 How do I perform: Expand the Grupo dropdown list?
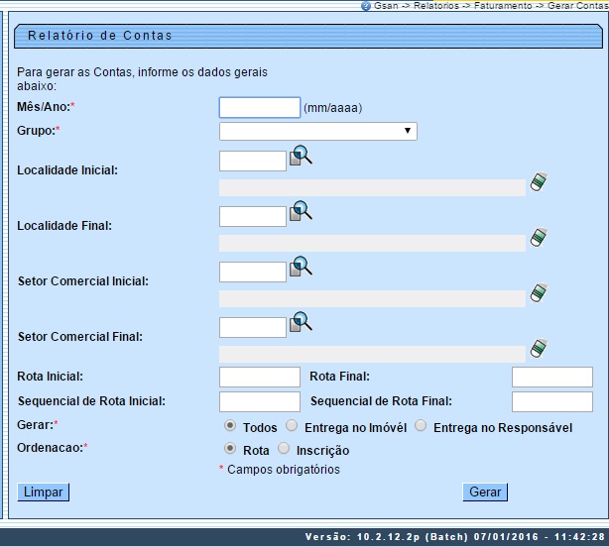[317, 132]
